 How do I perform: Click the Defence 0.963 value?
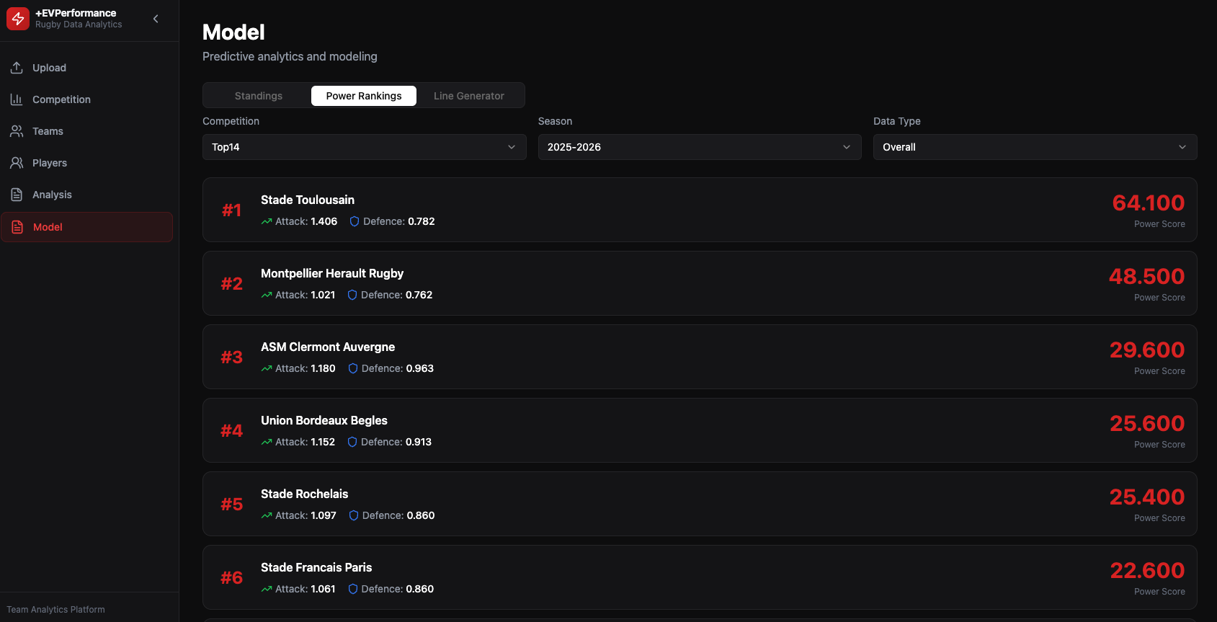pos(420,368)
